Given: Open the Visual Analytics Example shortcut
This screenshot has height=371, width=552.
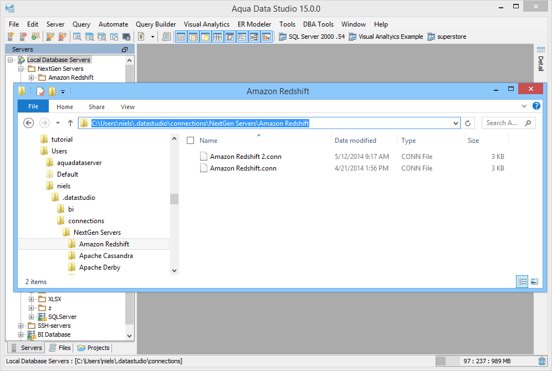Looking at the screenshot, I should coord(386,37).
